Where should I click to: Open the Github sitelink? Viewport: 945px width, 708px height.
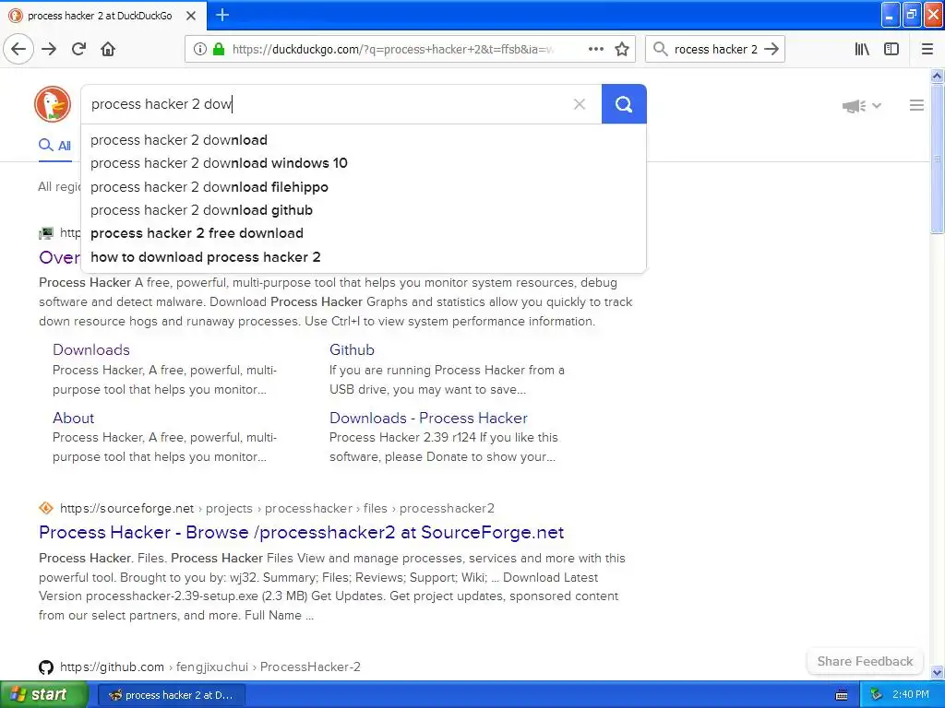(352, 349)
